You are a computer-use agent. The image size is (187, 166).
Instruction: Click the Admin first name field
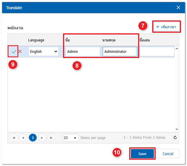(83, 52)
